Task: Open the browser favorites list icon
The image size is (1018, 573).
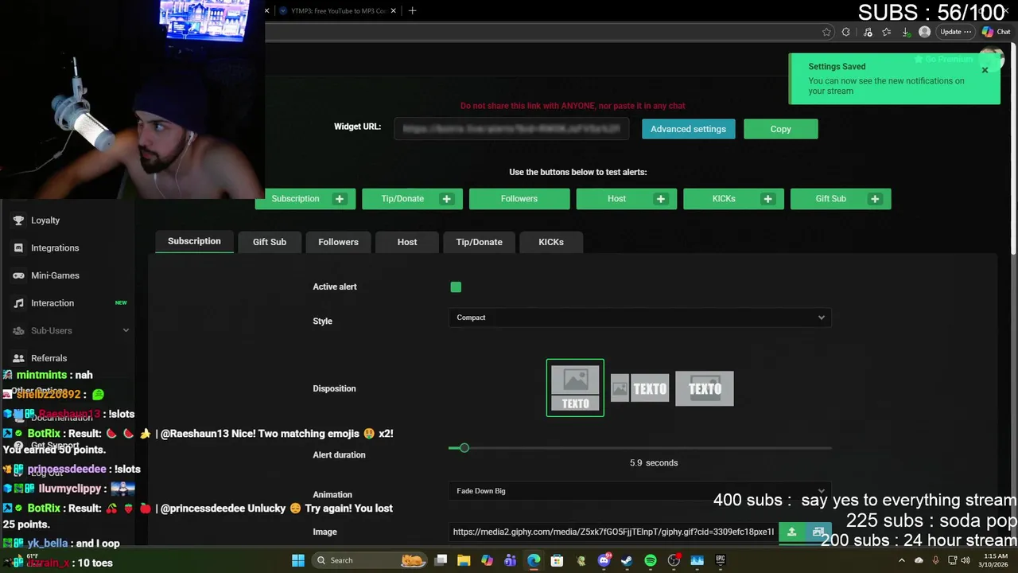Action: point(887,32)
